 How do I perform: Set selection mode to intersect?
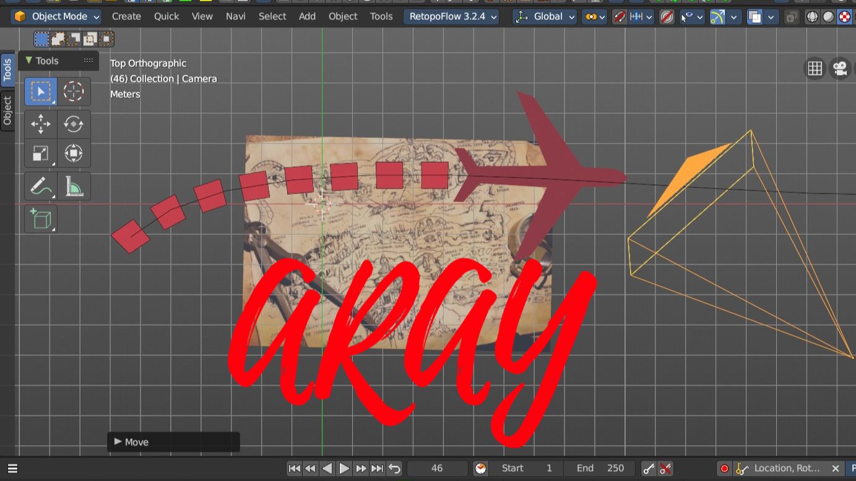[x=106, y=40]
